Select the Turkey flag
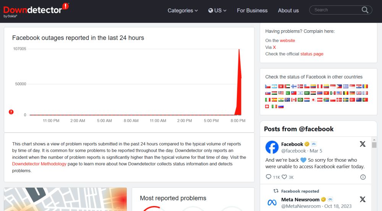 tap(352, 100)
